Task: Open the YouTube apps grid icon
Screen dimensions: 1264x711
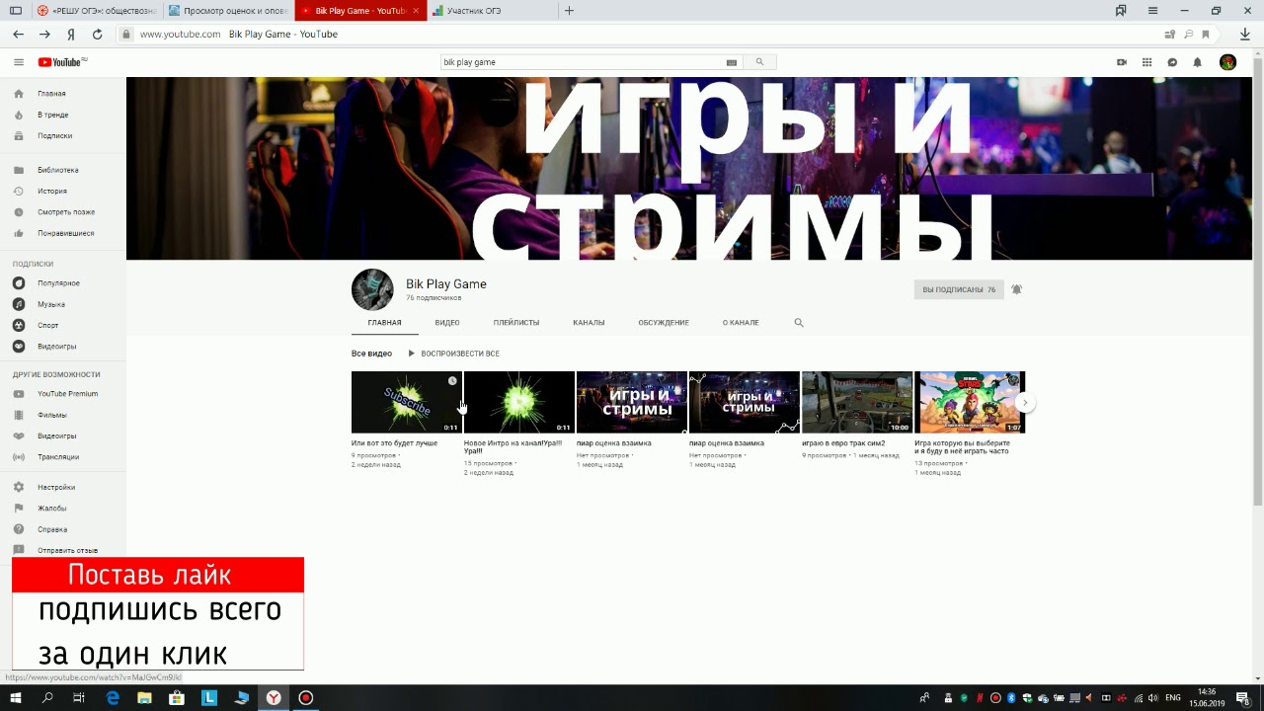Action: [1146, 62]
